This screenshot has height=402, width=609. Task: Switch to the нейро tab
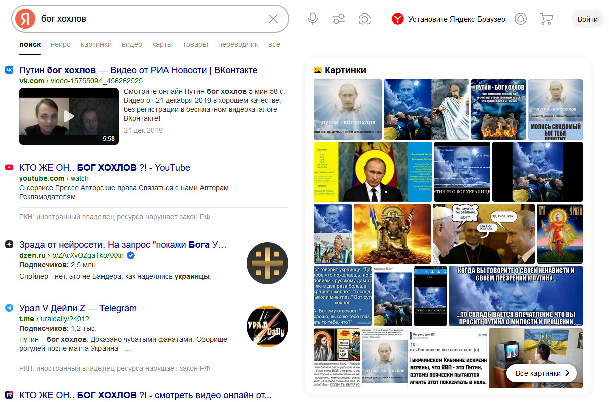click(x=61, y=44)
